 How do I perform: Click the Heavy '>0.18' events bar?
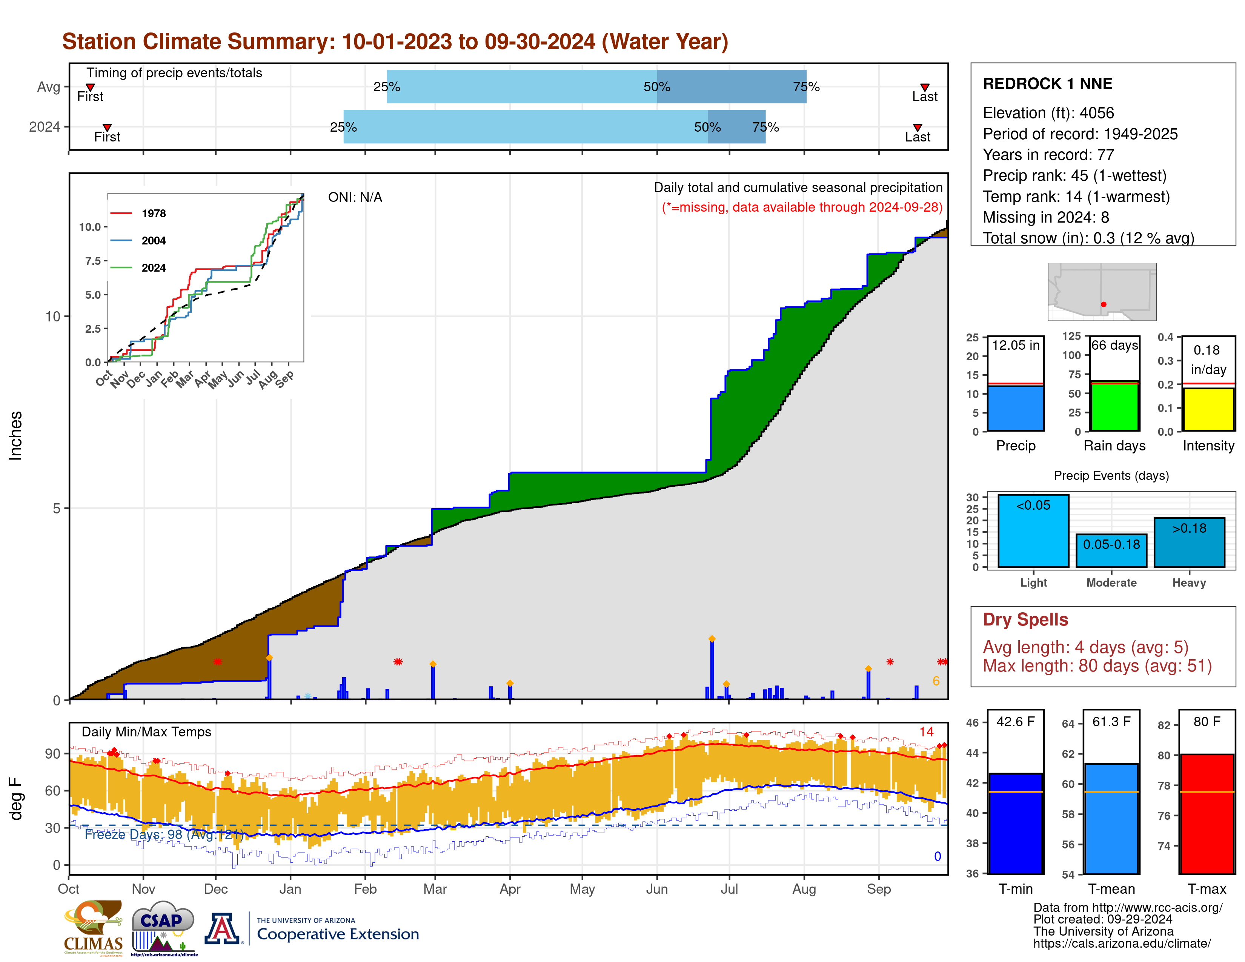(1189, 542)
